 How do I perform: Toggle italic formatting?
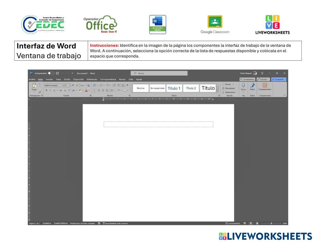[50, 90]
